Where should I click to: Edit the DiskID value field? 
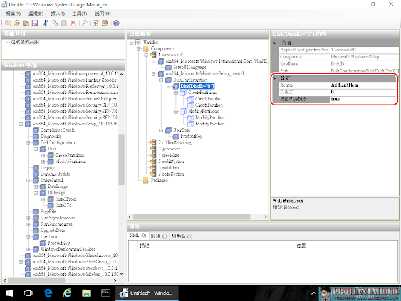(x=363, y=92)
